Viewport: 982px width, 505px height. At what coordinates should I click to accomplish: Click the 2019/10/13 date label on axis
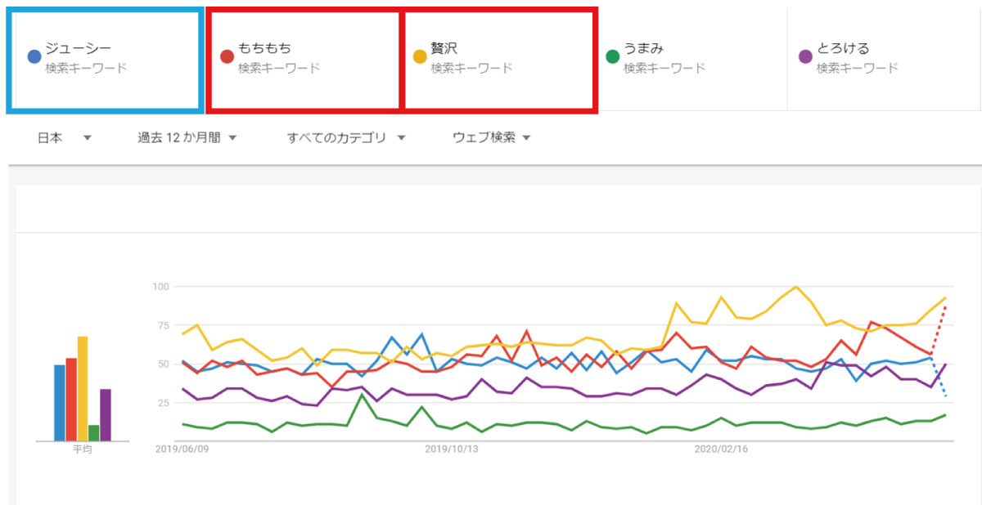click(453, 449)
